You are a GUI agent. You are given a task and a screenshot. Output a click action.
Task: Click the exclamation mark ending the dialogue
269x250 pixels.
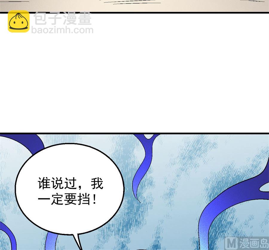95,200
